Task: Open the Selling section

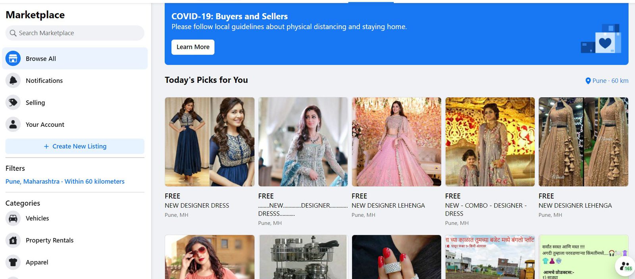Action: point(75,103)
